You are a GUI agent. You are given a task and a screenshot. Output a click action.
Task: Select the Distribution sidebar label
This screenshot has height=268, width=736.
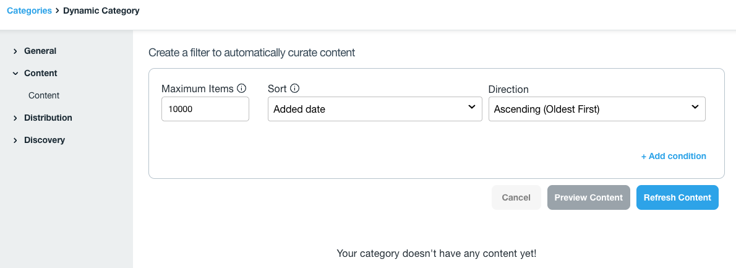pos(48,118)
